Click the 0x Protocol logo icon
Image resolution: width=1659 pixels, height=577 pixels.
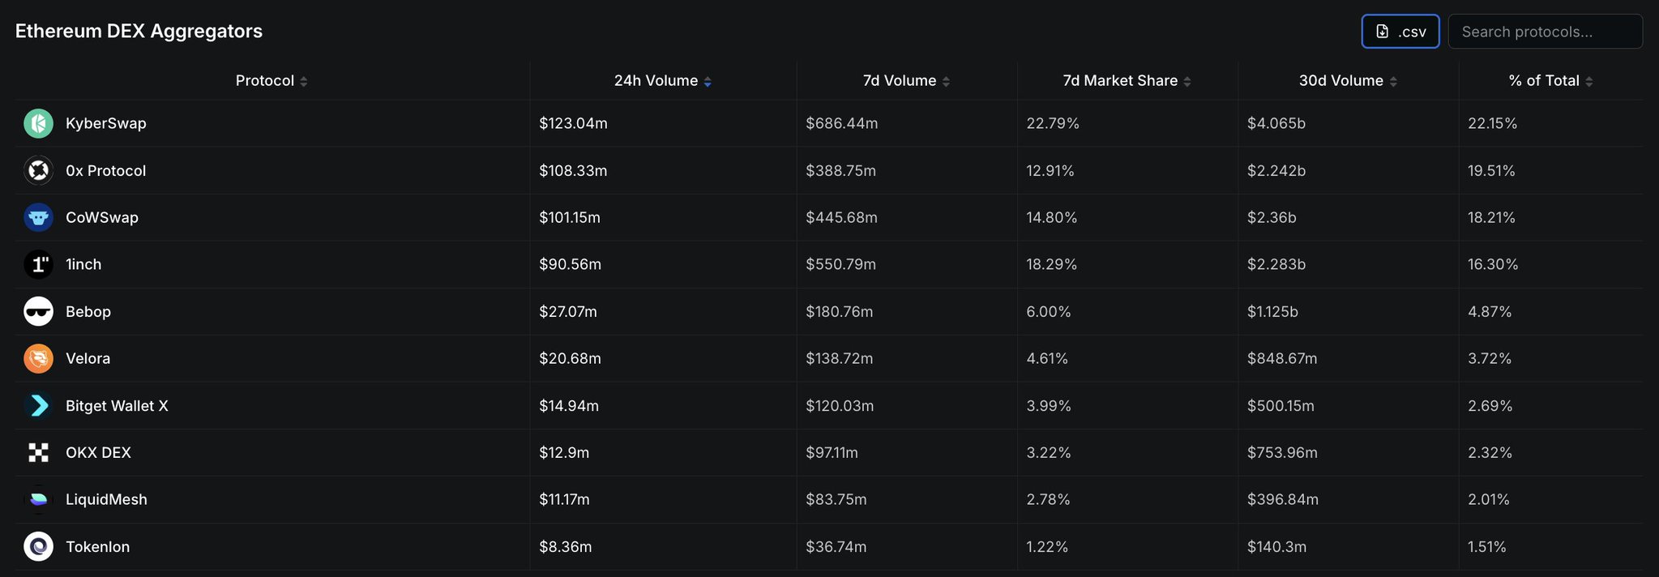[38, 170]
